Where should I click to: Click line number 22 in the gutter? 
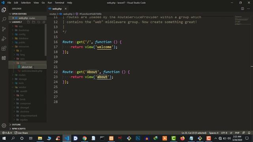(x=55, y=72)
